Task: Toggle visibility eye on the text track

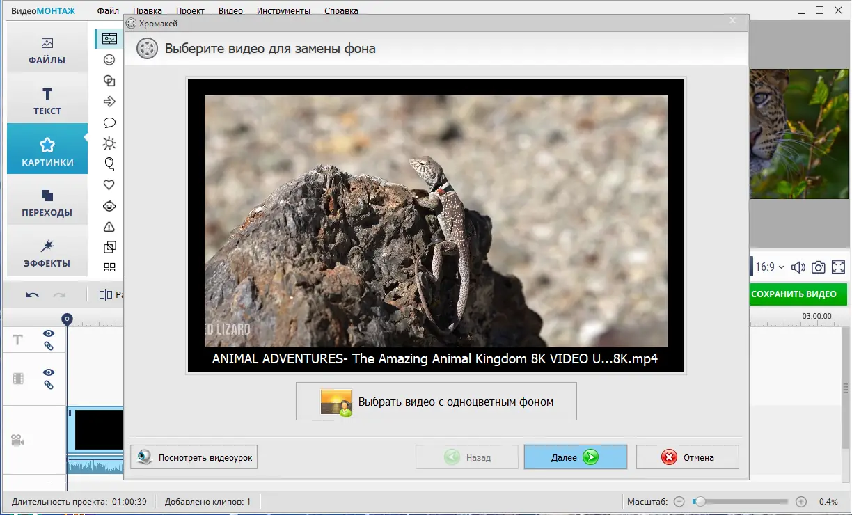Action: 49,333
